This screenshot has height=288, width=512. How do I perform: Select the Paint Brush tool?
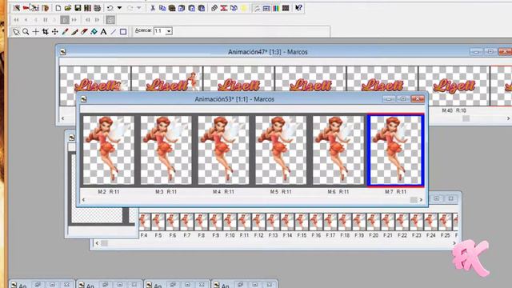[74, 32]
